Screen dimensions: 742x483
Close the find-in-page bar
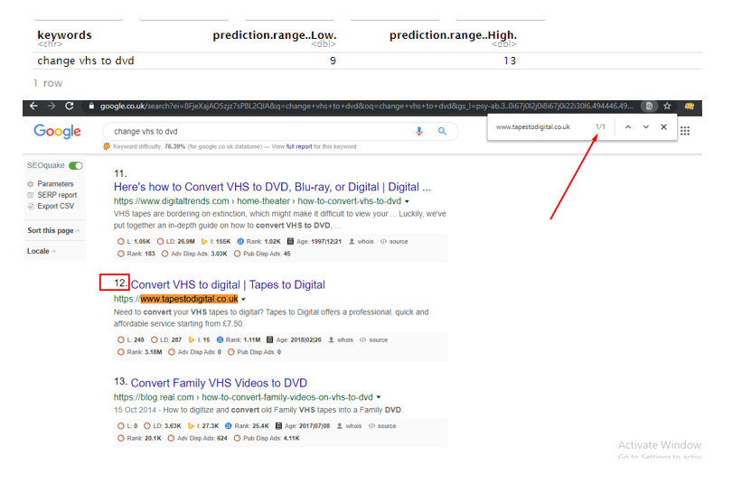click(x=664, y=127)
